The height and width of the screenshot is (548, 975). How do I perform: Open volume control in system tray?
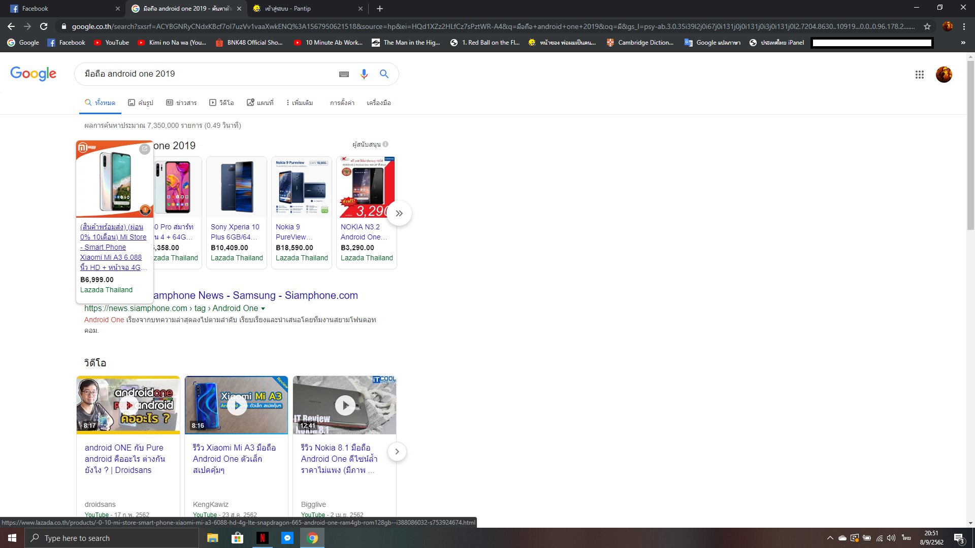pos(891,538)
